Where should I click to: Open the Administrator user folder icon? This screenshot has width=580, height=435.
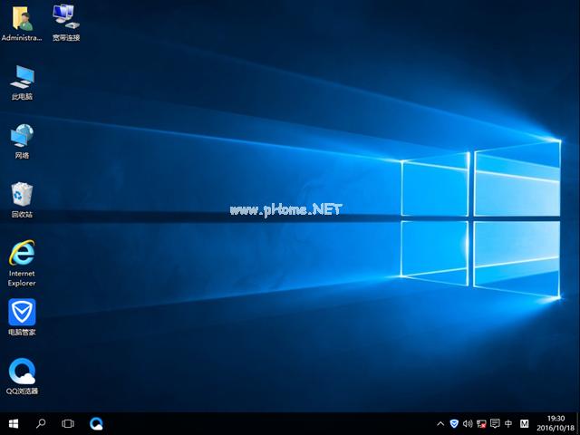pyautogui.click(x=22, y=22)
